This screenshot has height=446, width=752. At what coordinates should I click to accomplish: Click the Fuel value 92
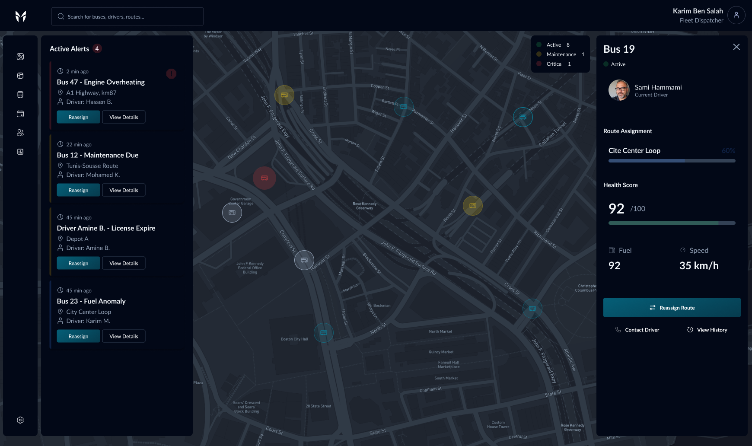point(614,266)
